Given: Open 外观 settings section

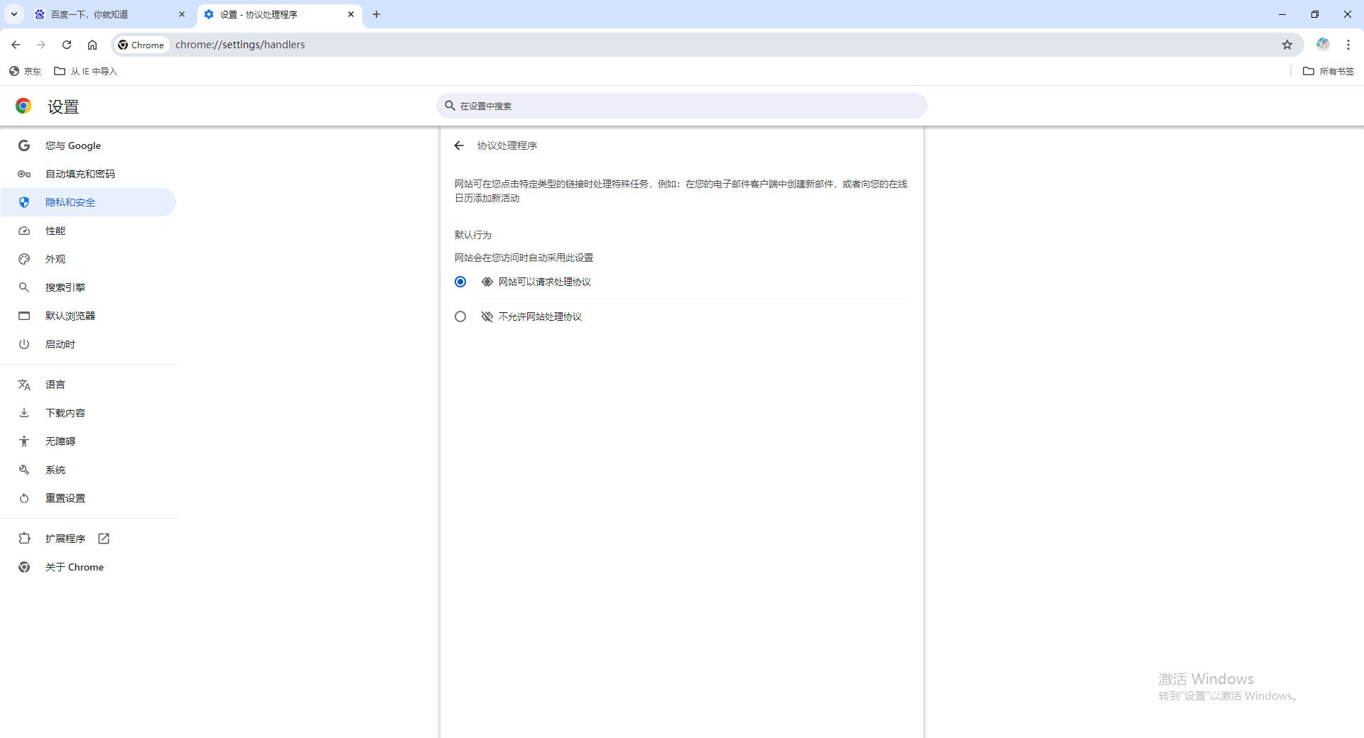Looking at the screenshot, I should (89, 259).
